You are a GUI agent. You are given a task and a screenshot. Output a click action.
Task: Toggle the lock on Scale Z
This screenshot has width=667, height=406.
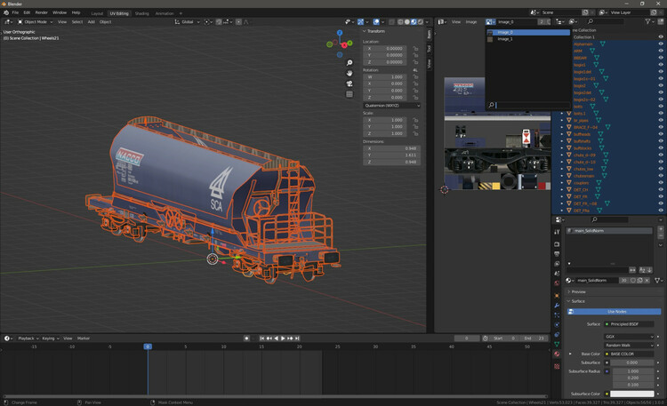[415, 133]
